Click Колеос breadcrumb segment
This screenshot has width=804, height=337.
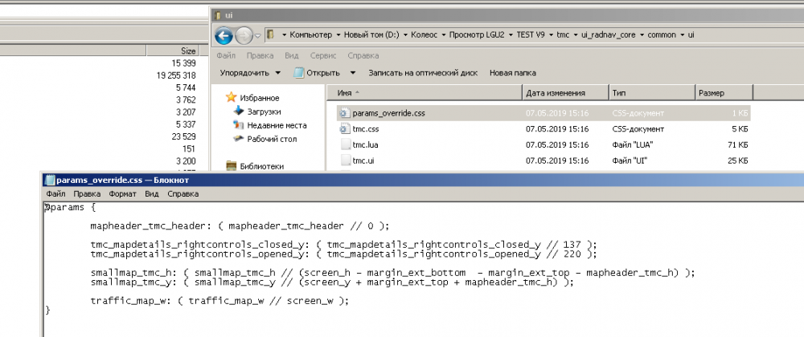pos(424,35)
